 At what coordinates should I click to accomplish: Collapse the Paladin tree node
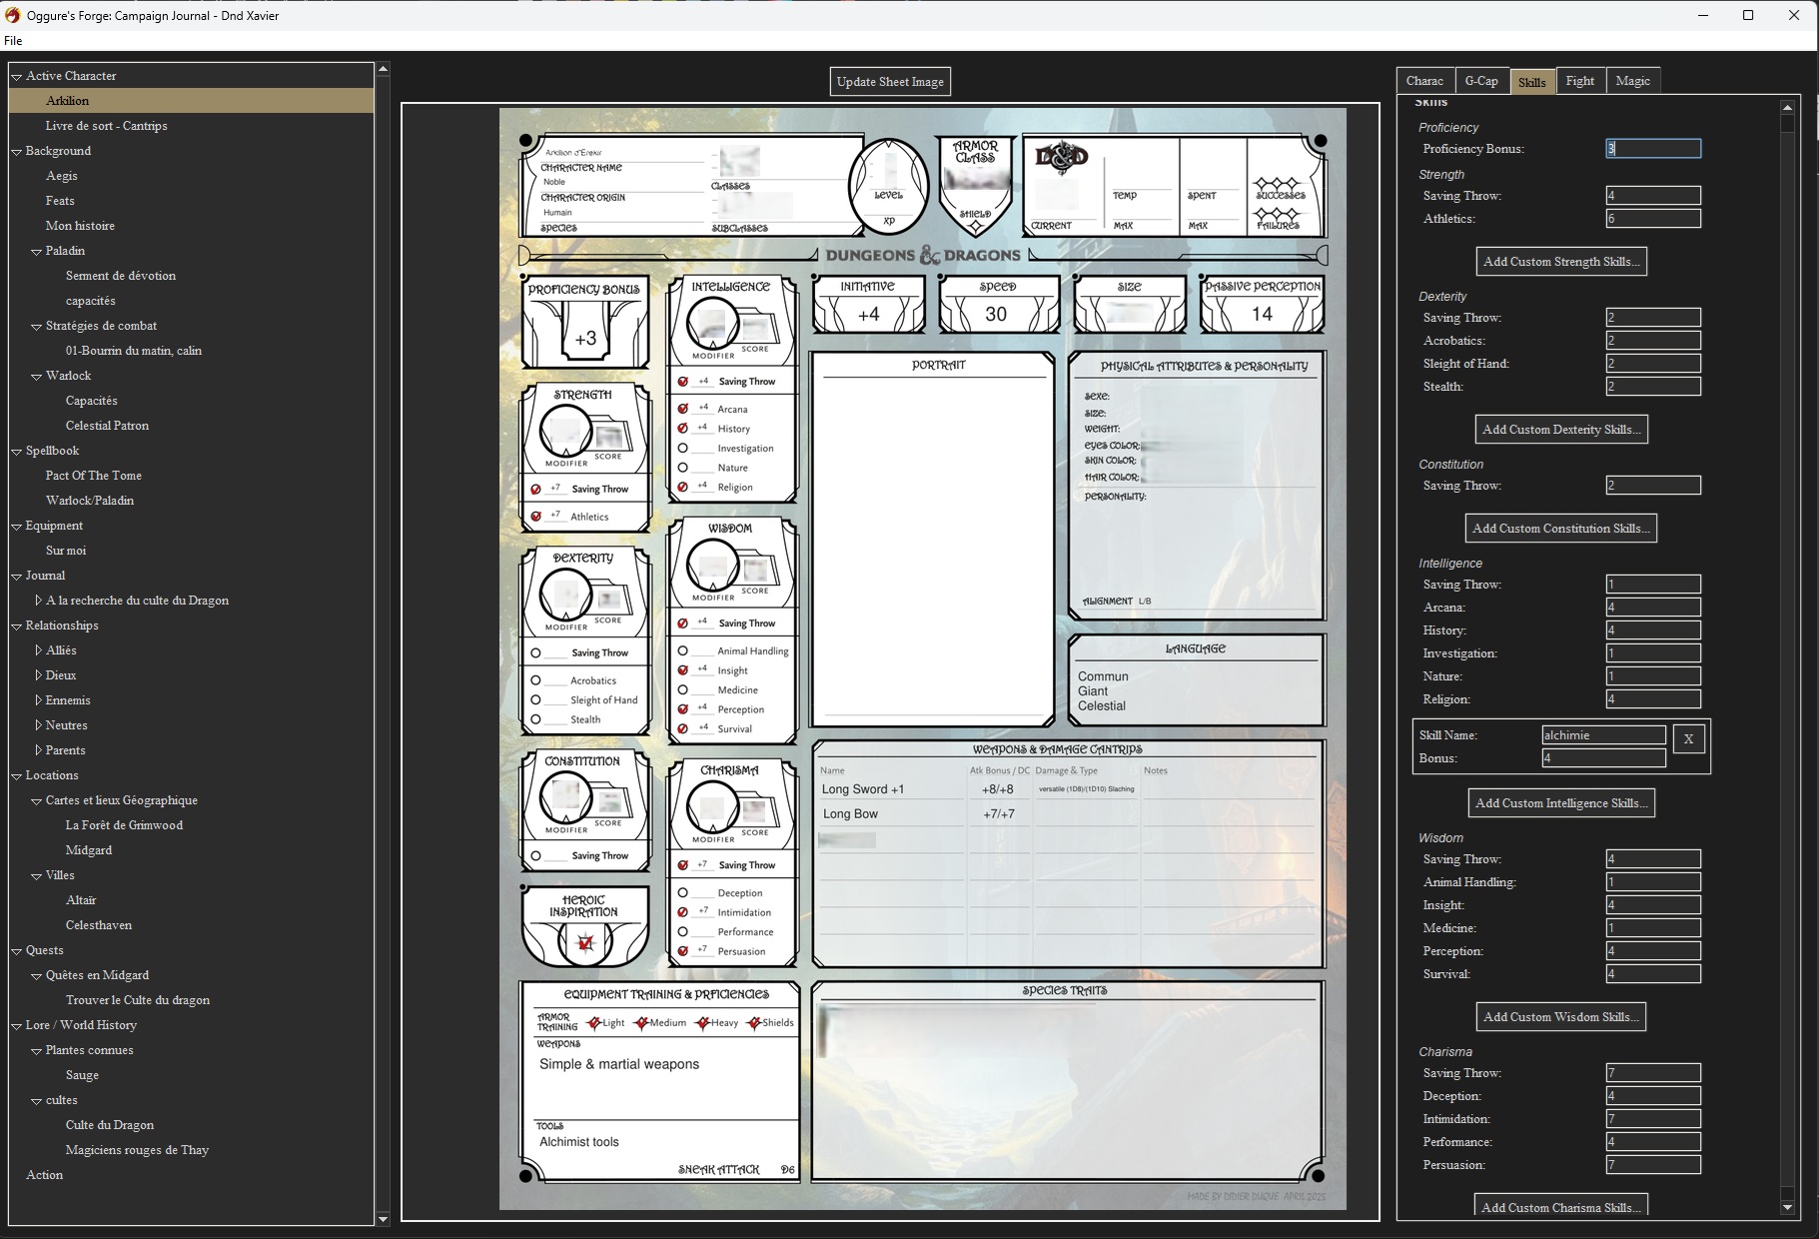click(36, 252)
